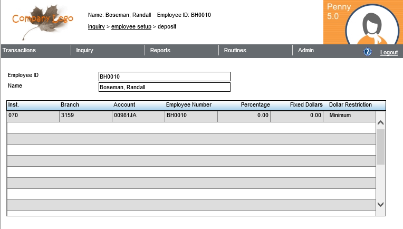Select the Minimum dollar restriction cell

click(x=349, y=115)
